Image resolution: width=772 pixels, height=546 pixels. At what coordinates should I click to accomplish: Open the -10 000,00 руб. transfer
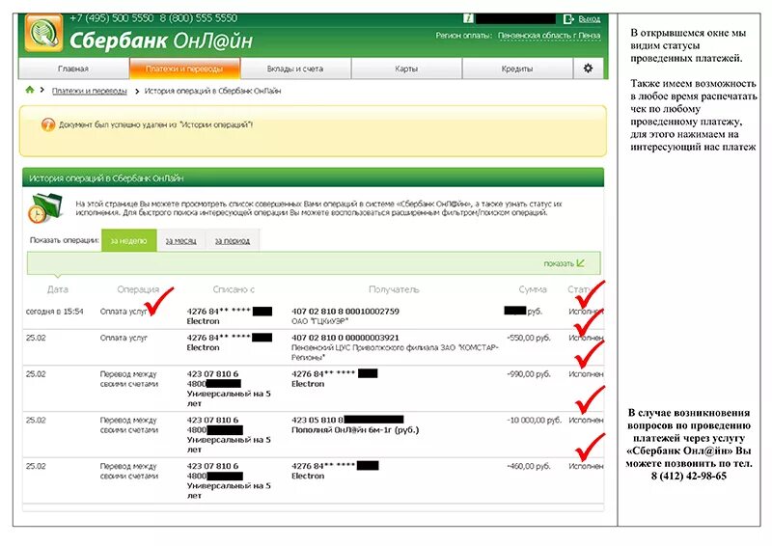tap(313, 434)
